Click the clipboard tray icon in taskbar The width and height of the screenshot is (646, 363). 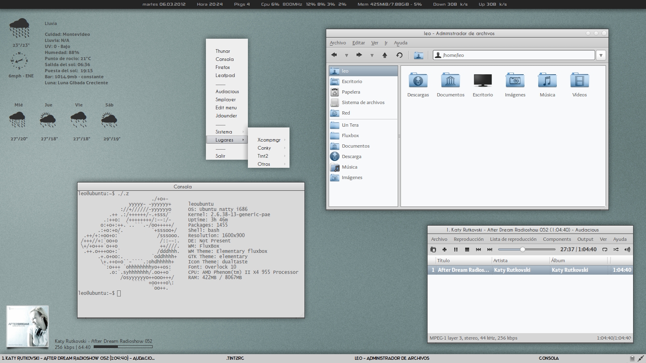point(632,358)
